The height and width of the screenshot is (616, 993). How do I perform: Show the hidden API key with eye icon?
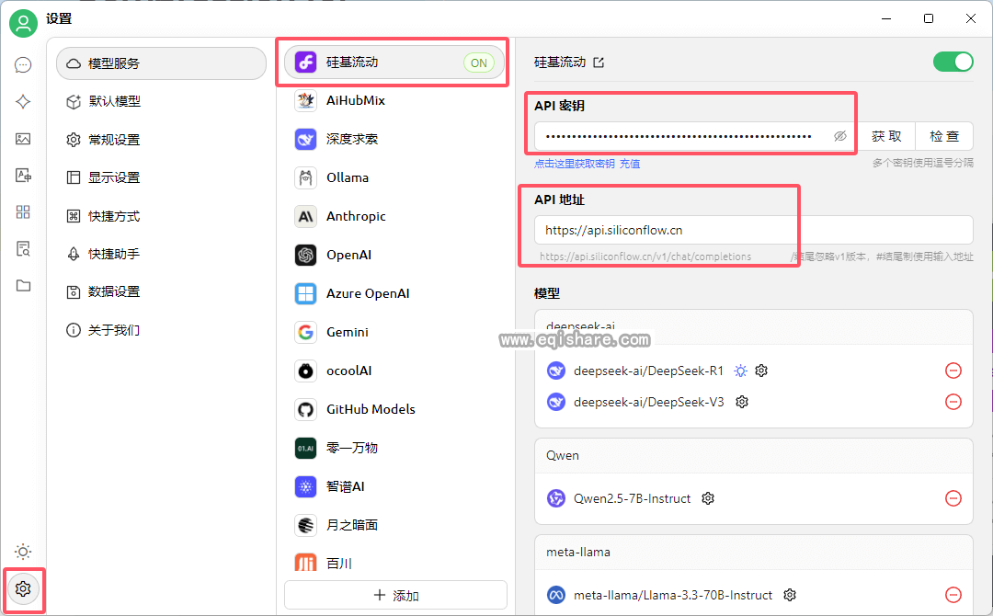click(839, 135)
